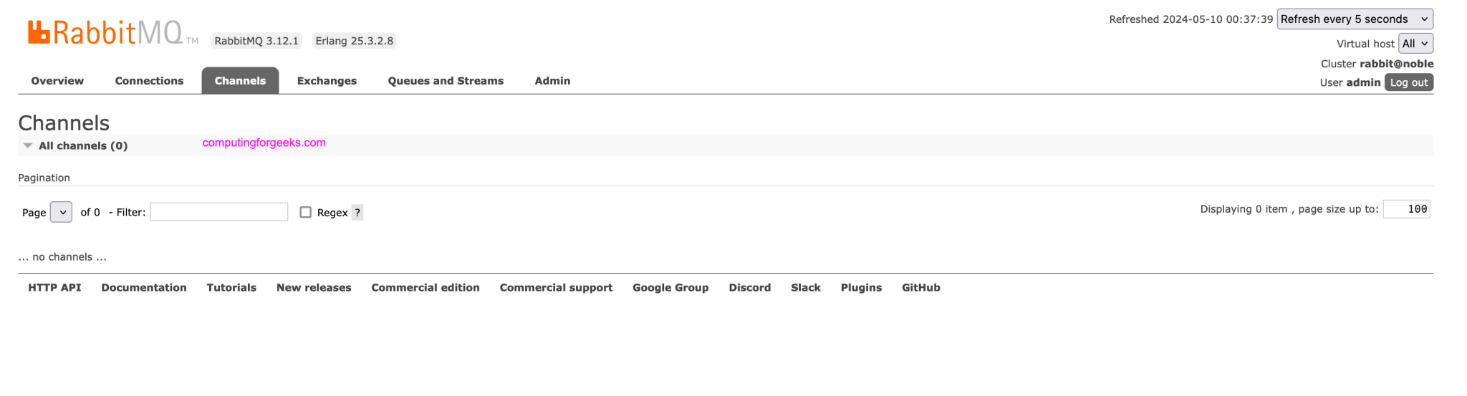Log out of the admin account
The width and height of the screenshot is (1467, 396).
(x=1408, y=82)
